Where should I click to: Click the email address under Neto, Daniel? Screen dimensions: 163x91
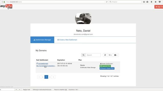[x=83, y=34]
